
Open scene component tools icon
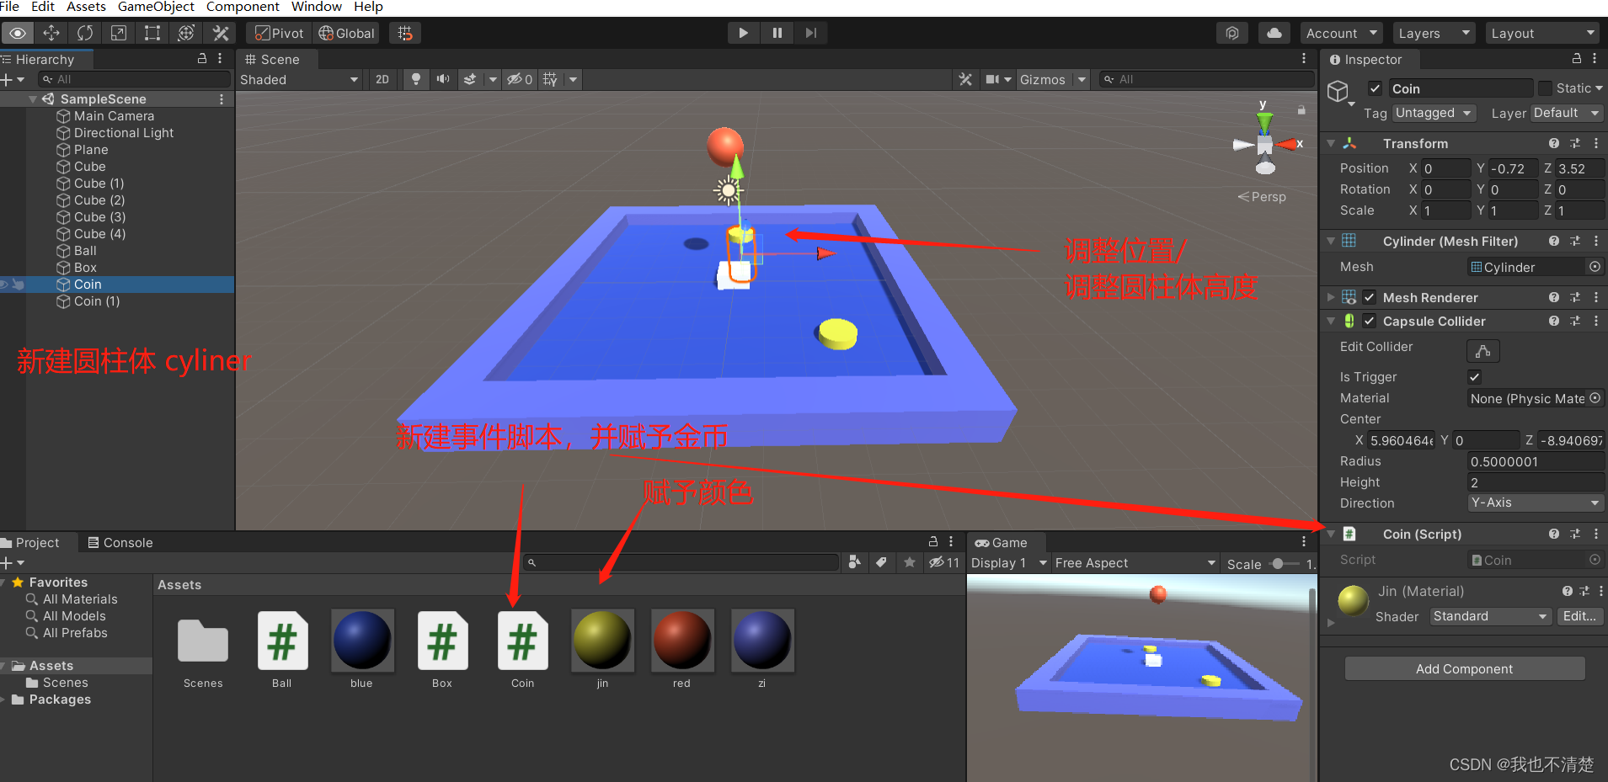click(965, 79)
